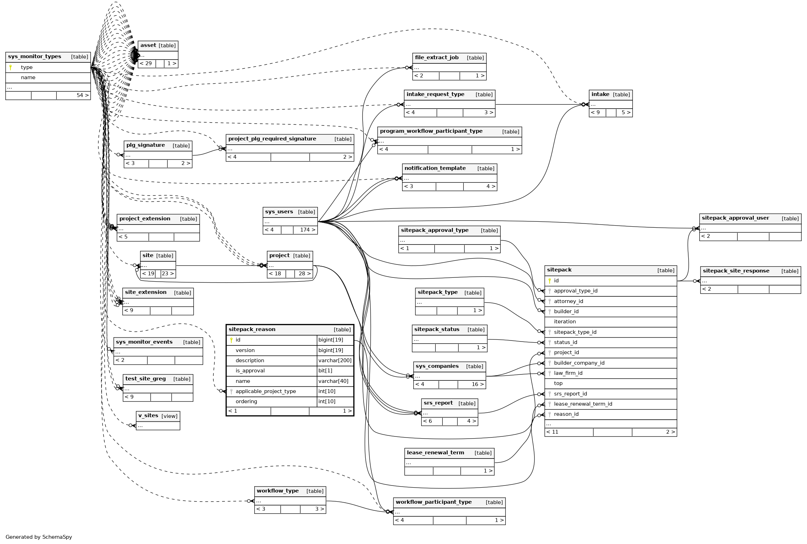Click the foreign key icon beside law_firm_id
The height and width of the screenshot is (544, 807).
click(x=550, y=373)
